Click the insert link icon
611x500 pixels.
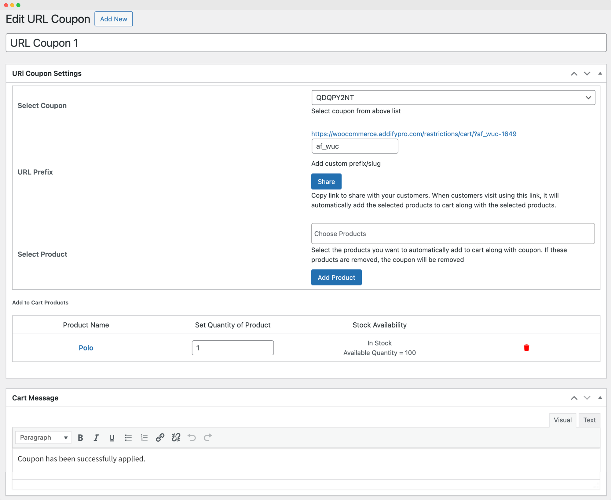160,438
